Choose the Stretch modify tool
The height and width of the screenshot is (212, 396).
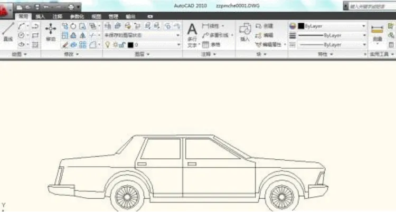[x=82, y=26]
